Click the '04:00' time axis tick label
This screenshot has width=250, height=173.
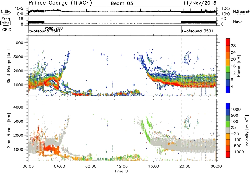click(x=59, y=166)
